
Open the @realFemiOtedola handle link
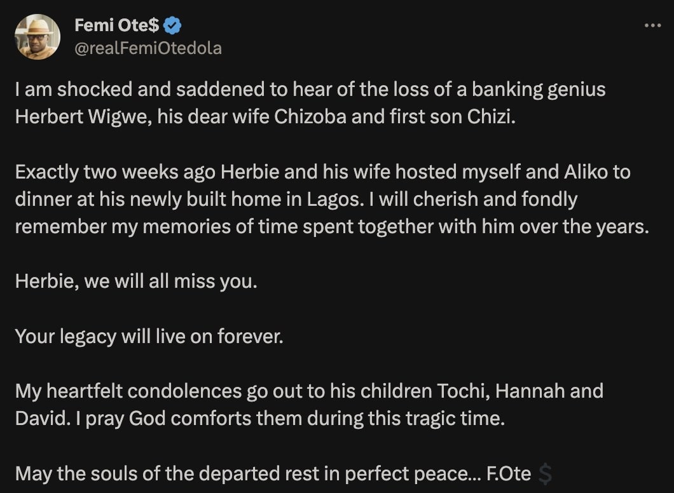click(149, 47)
